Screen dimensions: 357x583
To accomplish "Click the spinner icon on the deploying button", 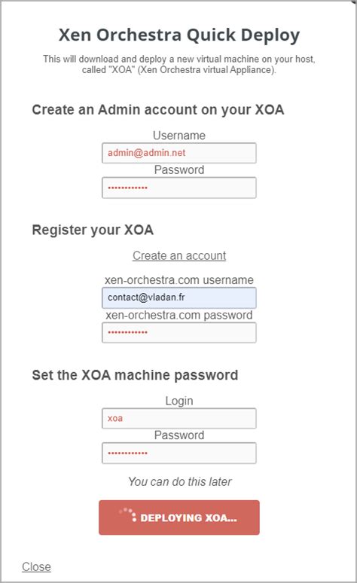I will pyautogui.click(x=128, y=514).
